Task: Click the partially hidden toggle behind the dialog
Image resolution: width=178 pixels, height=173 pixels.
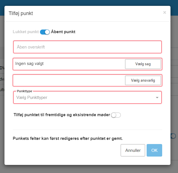Action: pyautogui.click(x=174, y=136)
